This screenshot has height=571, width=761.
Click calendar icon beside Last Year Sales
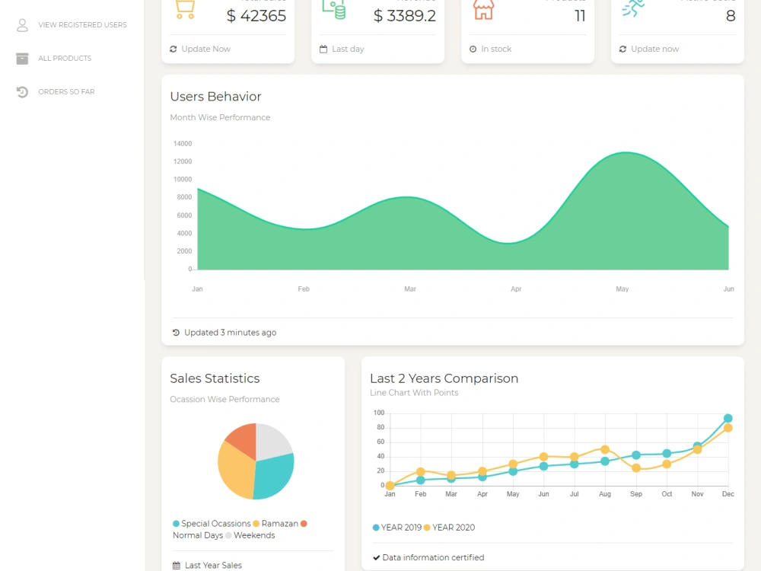[177, 566]
